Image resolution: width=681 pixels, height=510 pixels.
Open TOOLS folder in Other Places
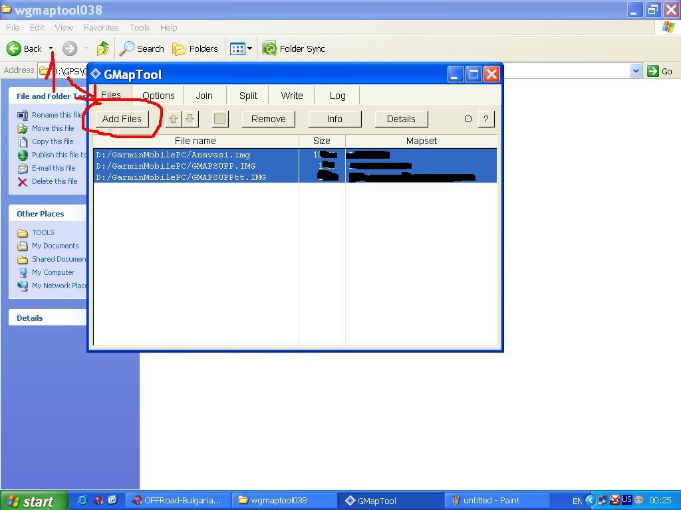pos(43,232)
